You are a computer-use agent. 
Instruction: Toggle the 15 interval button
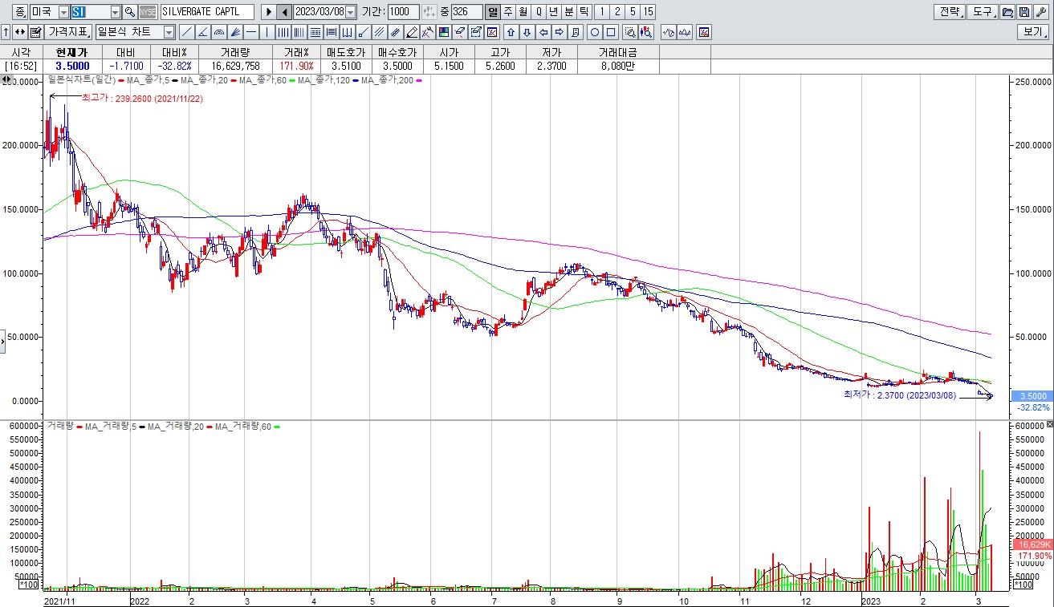(x=648, y=12)
